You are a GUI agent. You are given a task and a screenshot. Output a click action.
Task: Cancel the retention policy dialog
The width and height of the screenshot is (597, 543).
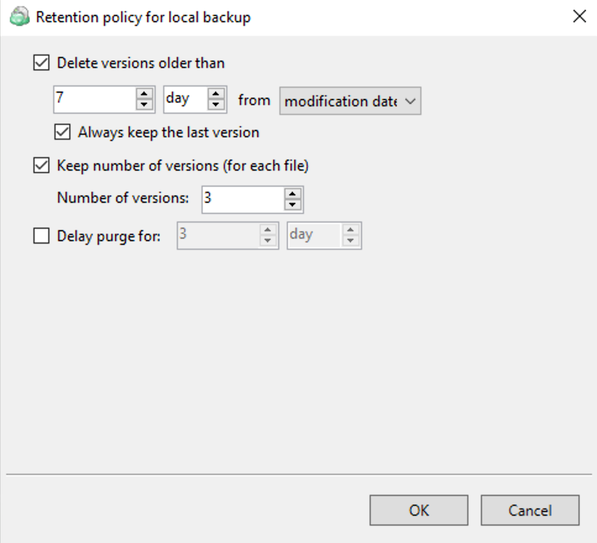(x=530, y=510)
